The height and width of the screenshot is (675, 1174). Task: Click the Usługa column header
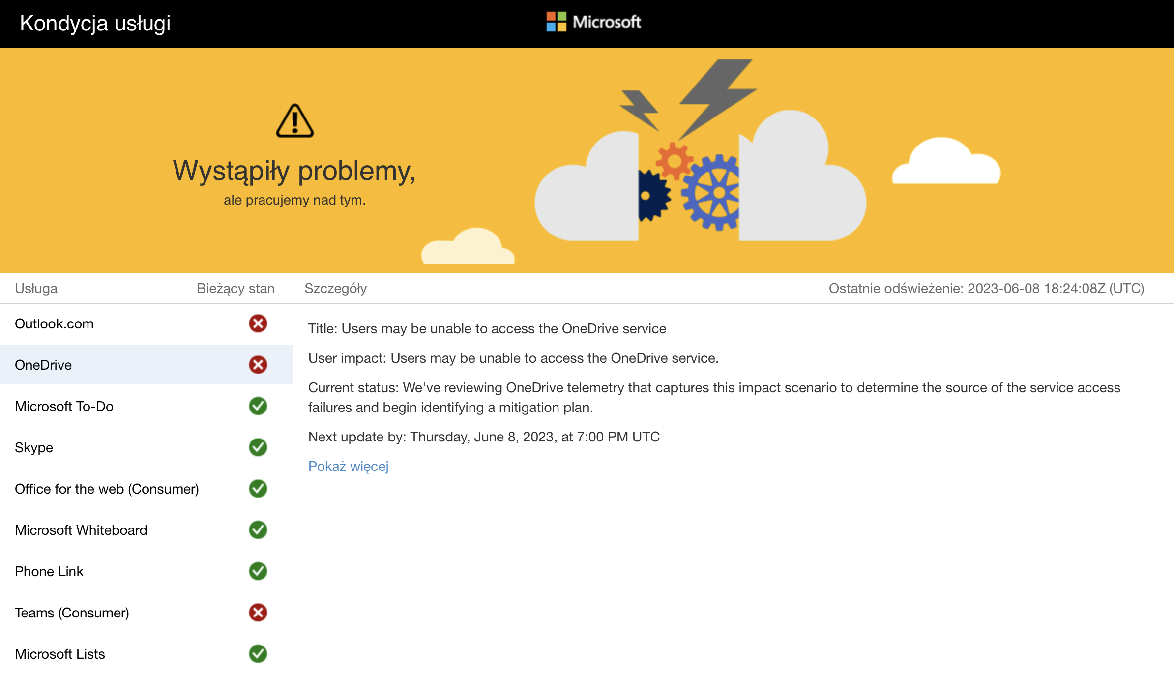pyautogui.click(x=36, y=289)
